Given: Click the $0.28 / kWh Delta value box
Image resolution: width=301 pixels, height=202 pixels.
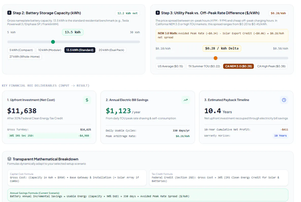Looking at the screenshot, I should 222,48.
